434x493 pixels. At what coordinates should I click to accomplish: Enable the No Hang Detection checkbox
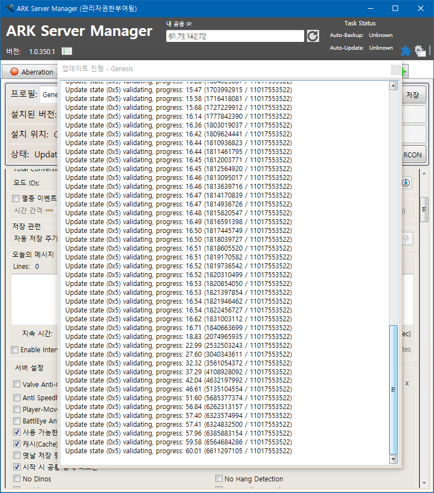pos(219,479)
